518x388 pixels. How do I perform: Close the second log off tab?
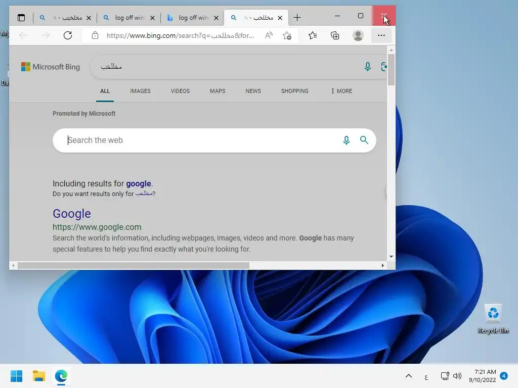pyautogui.click(x=152, y=18)
